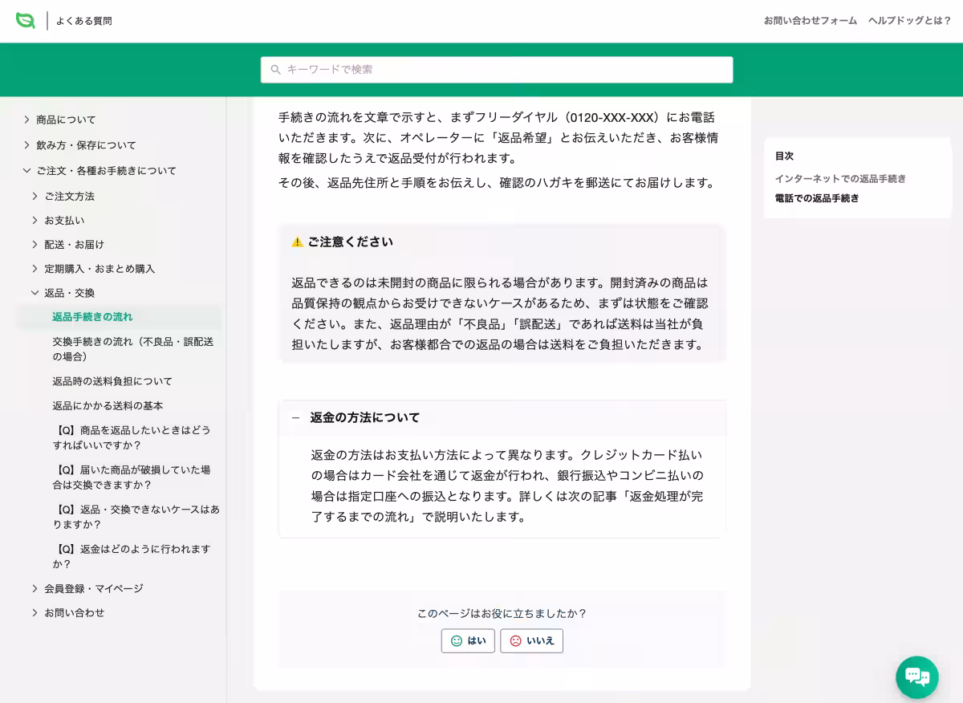Select 電話での返品手続き in the table of contents
This screenshot has height=703, width=963.
click(x=818, y=198)
